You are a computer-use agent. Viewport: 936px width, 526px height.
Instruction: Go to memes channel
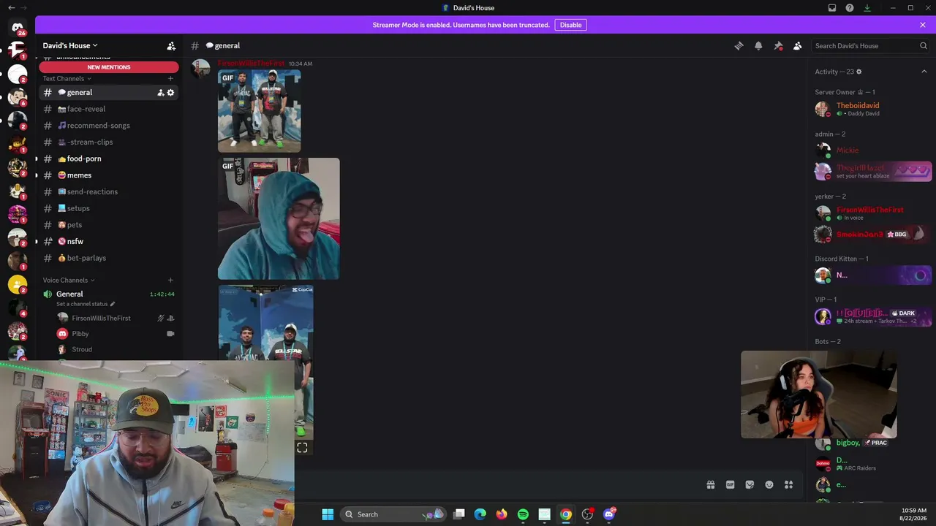(x=109, y=175)
